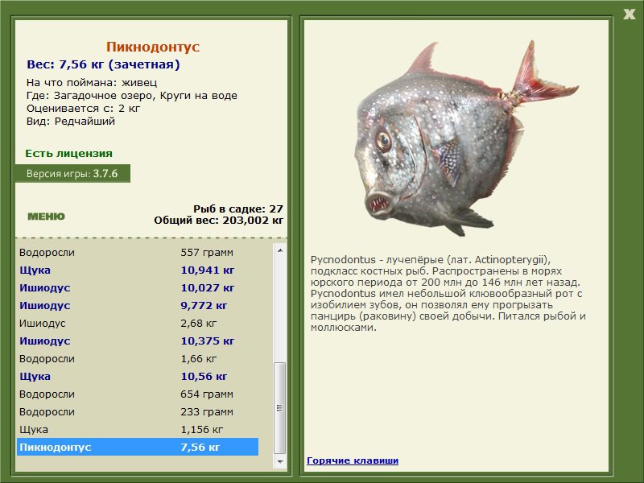
Task: Click the Pycnodontus fish picture
Action: (466, 138)
